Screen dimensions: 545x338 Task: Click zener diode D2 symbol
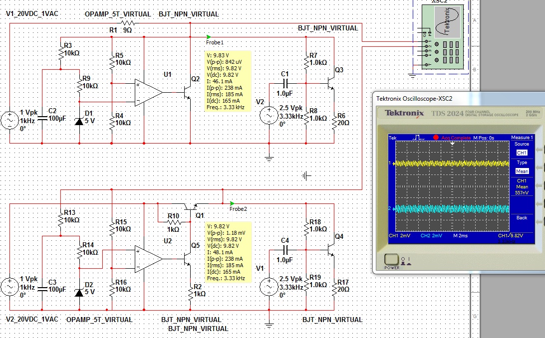click(x=79, y=293)
